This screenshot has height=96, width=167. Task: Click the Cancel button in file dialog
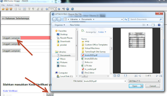point(153,86)
